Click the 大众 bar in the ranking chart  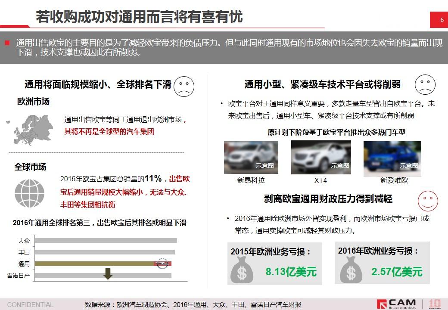tap(106, 241)
